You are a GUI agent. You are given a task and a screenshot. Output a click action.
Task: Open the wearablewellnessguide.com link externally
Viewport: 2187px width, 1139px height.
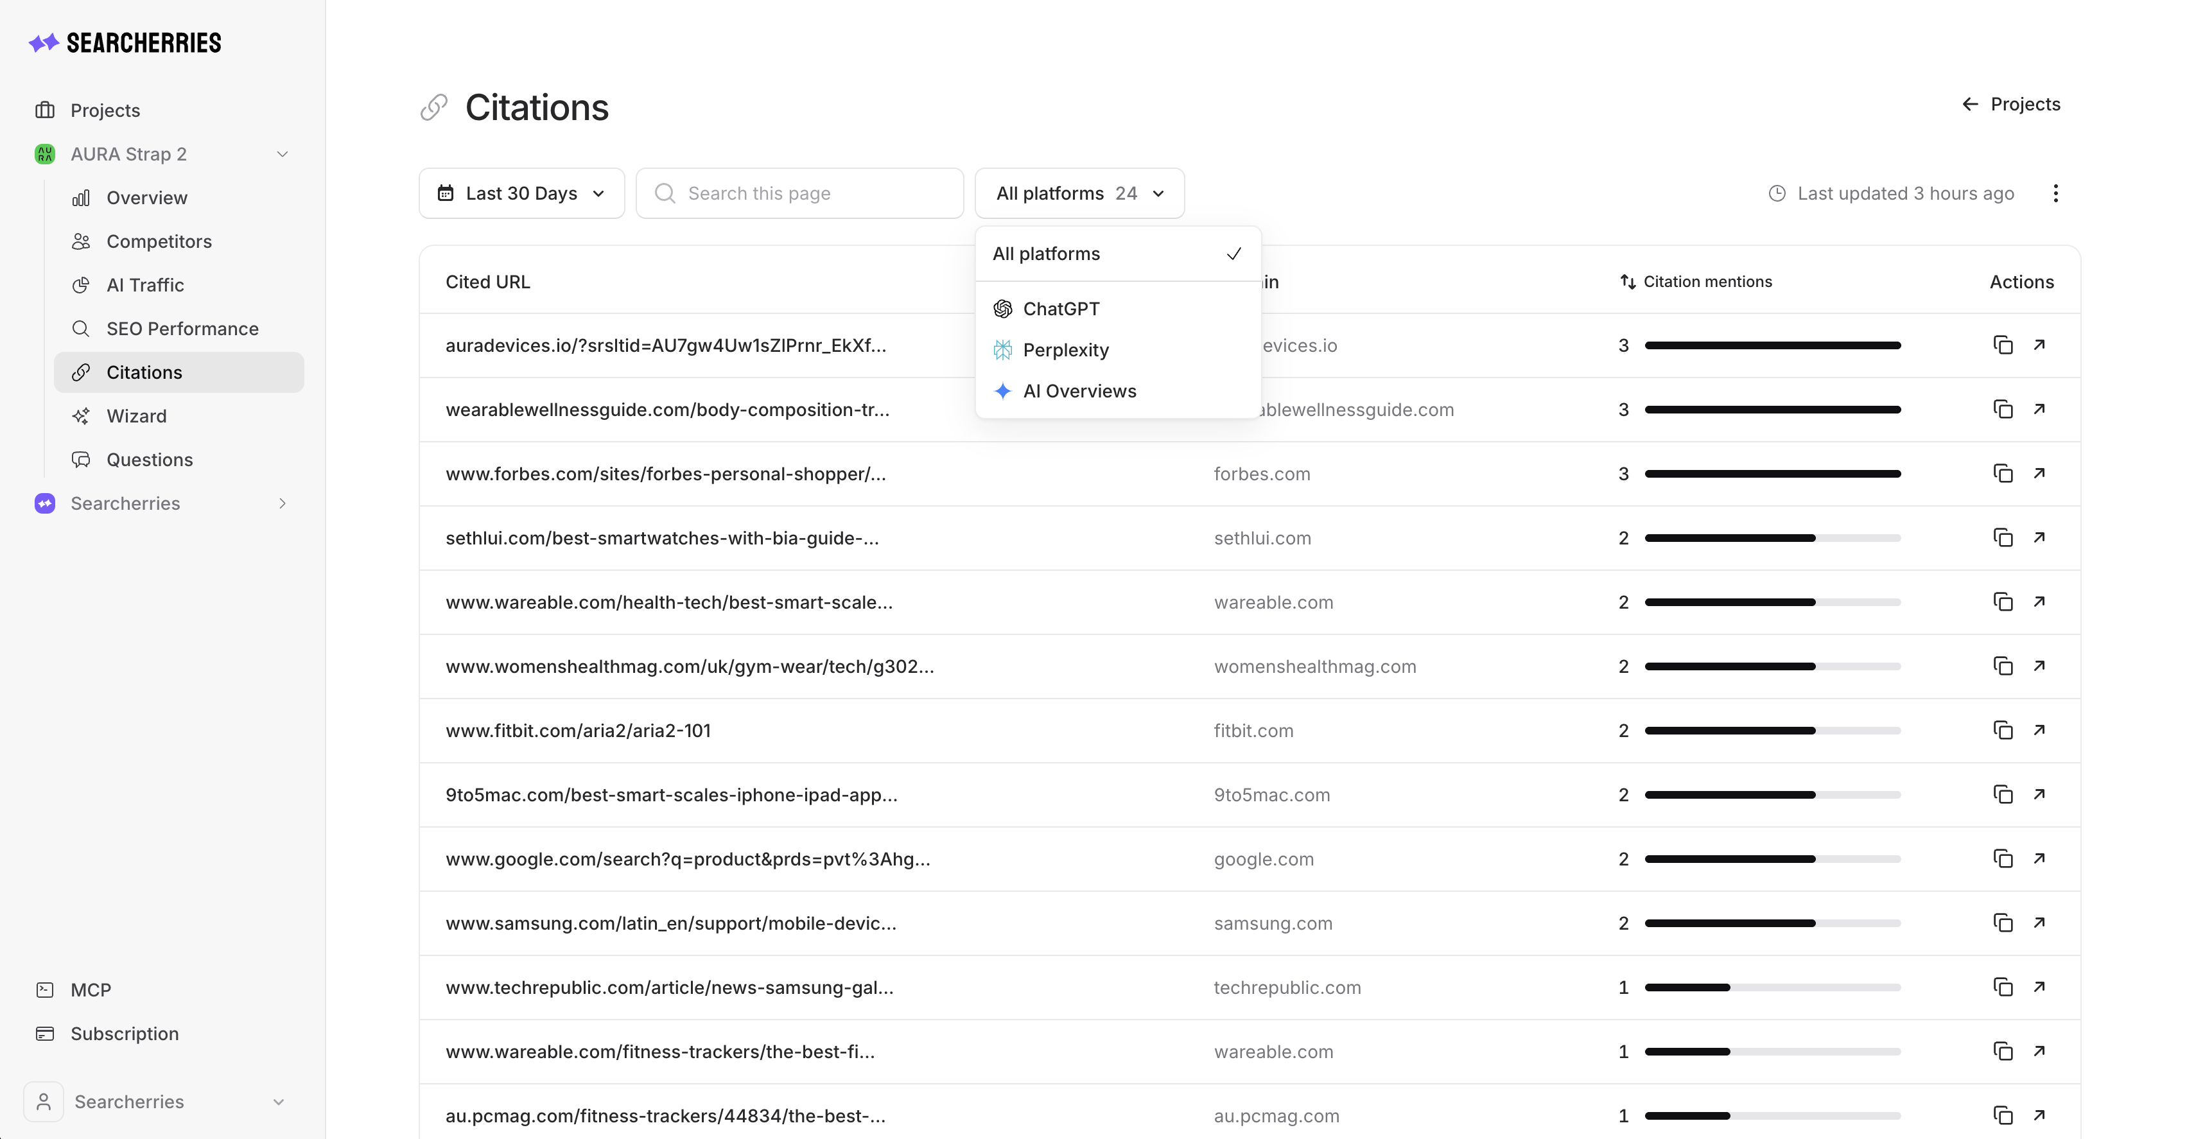click(x=2039, y=409)
